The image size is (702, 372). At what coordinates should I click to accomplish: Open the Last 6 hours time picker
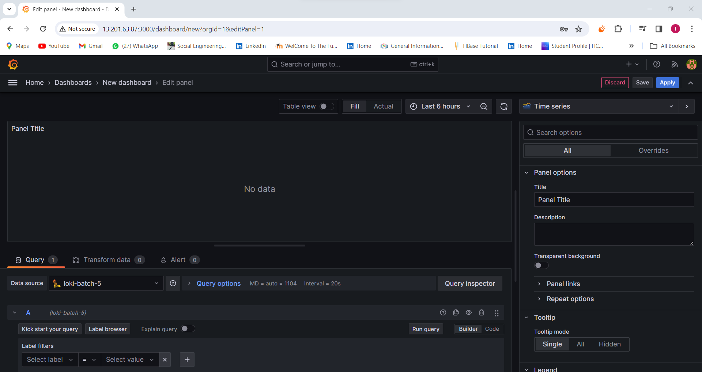441,106
